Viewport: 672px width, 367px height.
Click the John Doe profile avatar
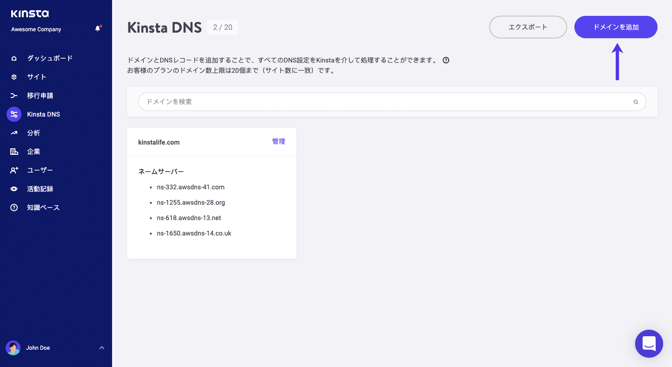click(x=13, y=347)
